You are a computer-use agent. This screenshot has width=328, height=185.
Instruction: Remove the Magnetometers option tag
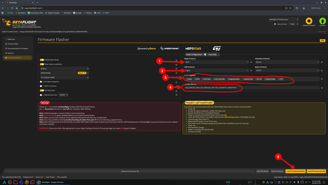point(228,79)
